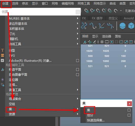Toggle the film gate icon in panel toolbar
The height and width of the screenshot is (126, 135).
coord(107,42)
